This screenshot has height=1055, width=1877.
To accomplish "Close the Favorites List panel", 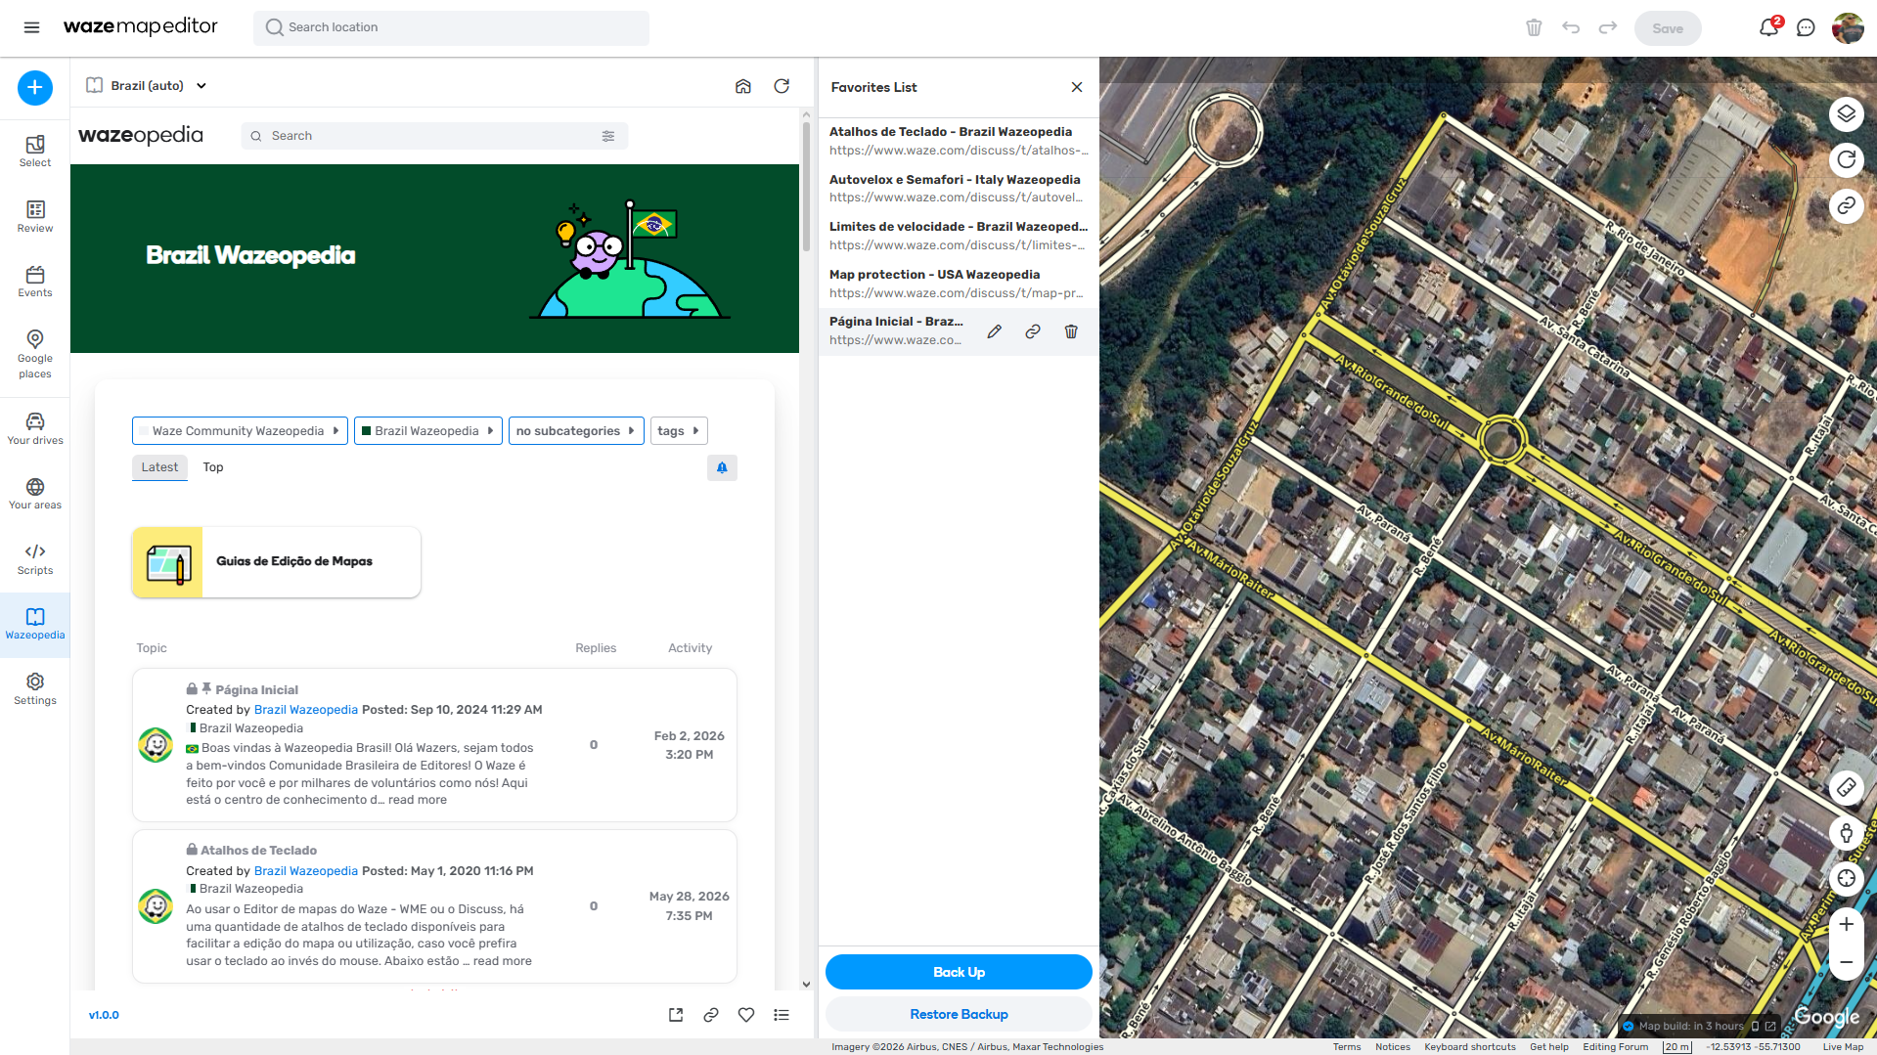I will (1077, 87).
